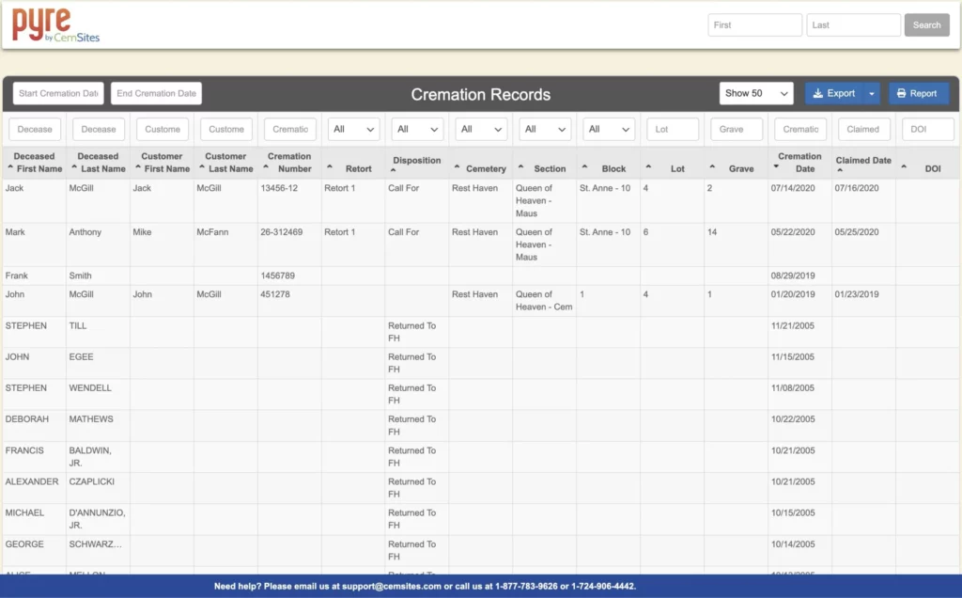Click the first name ALEXANDER
This screenshot has width=962, height=598.
click(32, 481)
